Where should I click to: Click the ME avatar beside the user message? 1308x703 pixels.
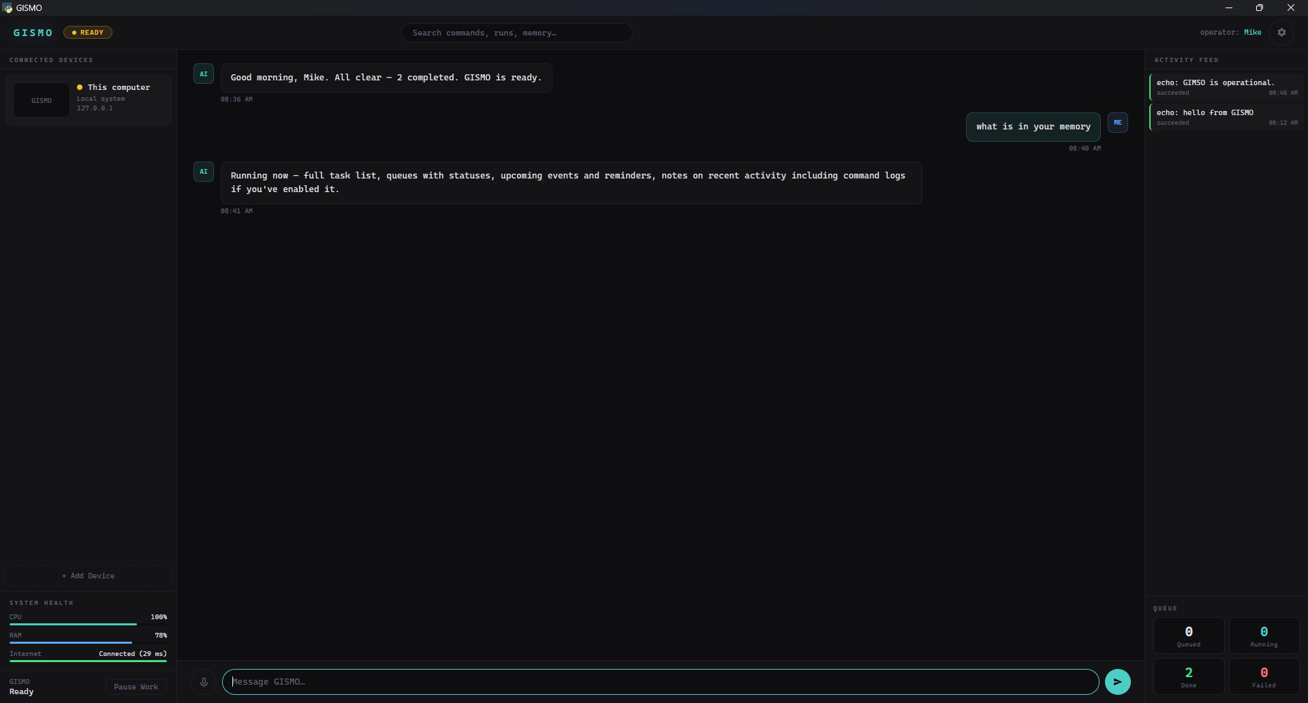[x=1118, y=123]
